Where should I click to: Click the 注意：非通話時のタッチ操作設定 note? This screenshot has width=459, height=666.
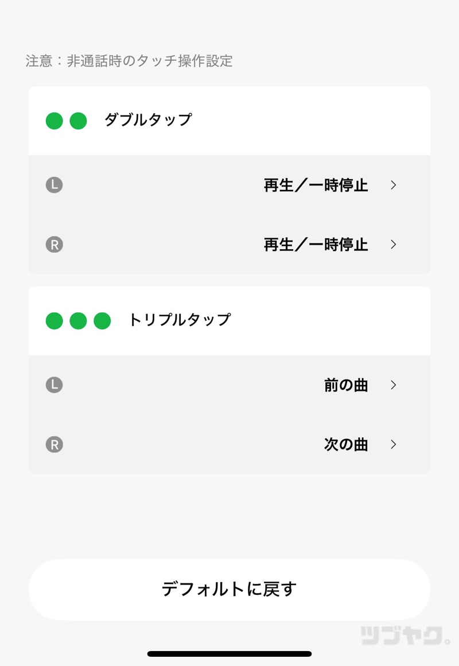point(129,61)
